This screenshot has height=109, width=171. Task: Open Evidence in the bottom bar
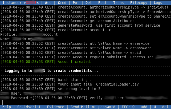(56, 107)
